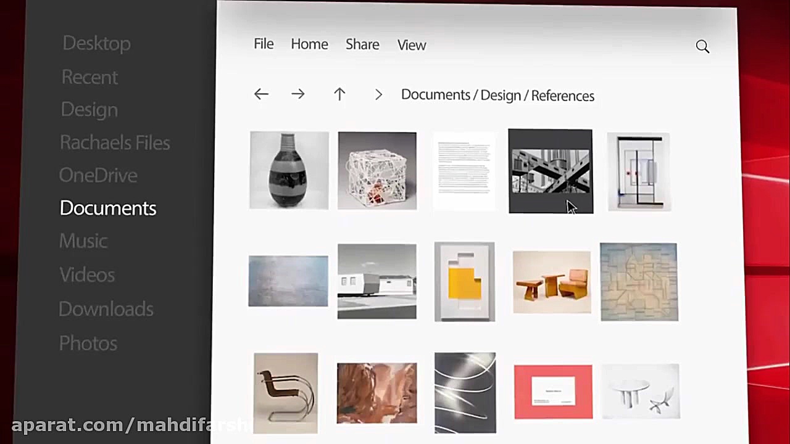Open Design in the sidebar
The image size is (790, 444).
pyautogui.click(x=89, y=110)
